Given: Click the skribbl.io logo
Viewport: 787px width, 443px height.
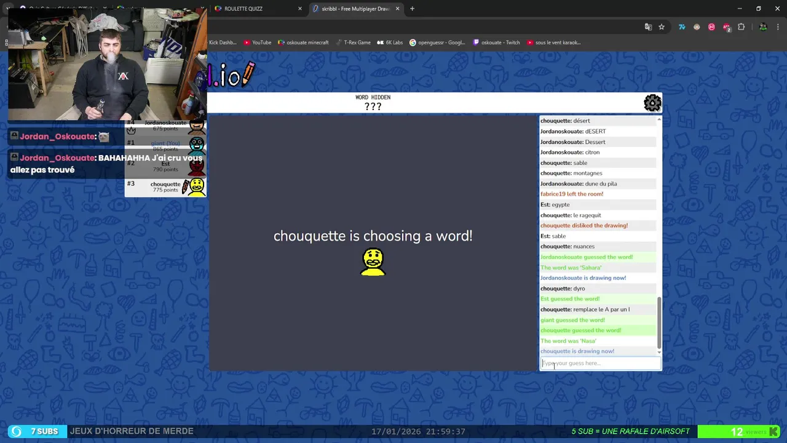Looking at the screenshot, I should 231,76.
